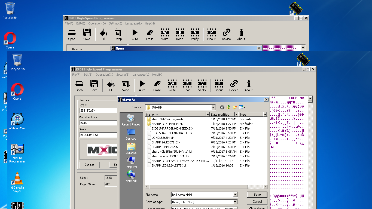Open Setting(S) menu in the back EP01 window
Viewport: 372px width, 209px height.
point(115,23)
